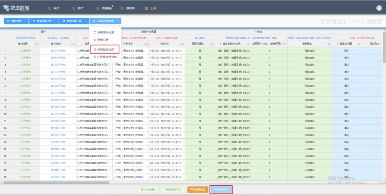Image resolution: width=386 pixels, height=195 pixels.
Task: Click the 操作 group header
Action: tap(43, 32)
